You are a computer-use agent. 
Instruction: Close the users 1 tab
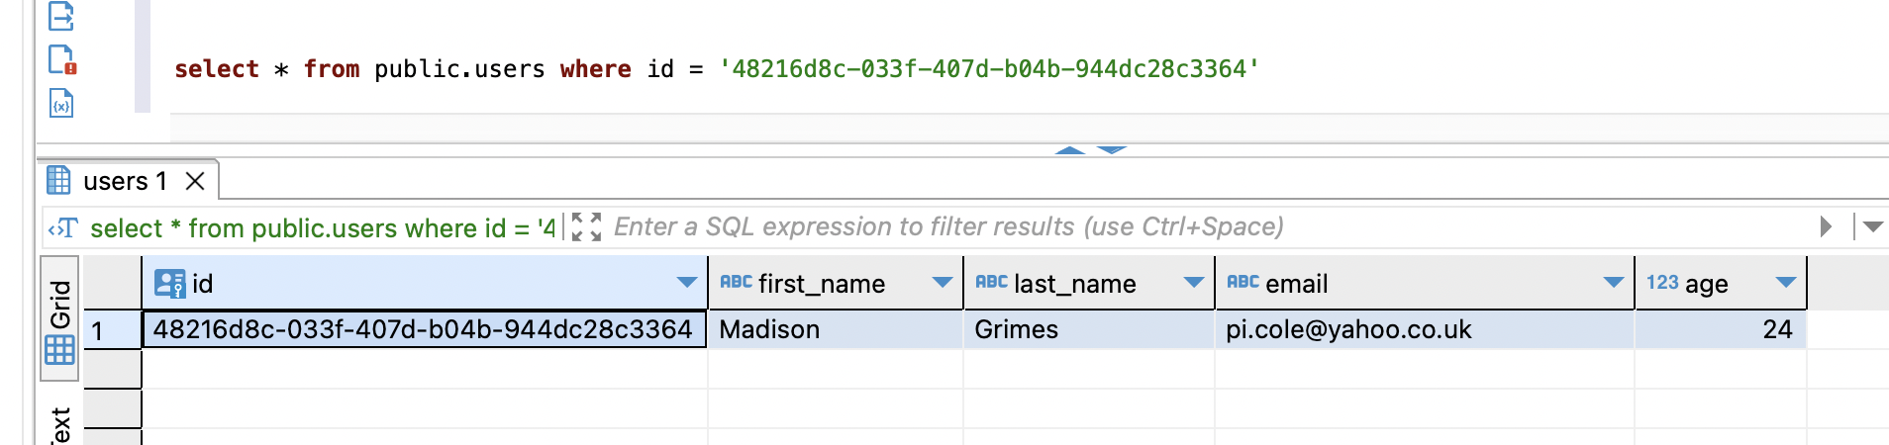[195, 181]
